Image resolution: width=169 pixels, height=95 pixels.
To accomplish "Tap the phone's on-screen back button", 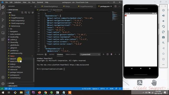I will [x=132, y=68].
